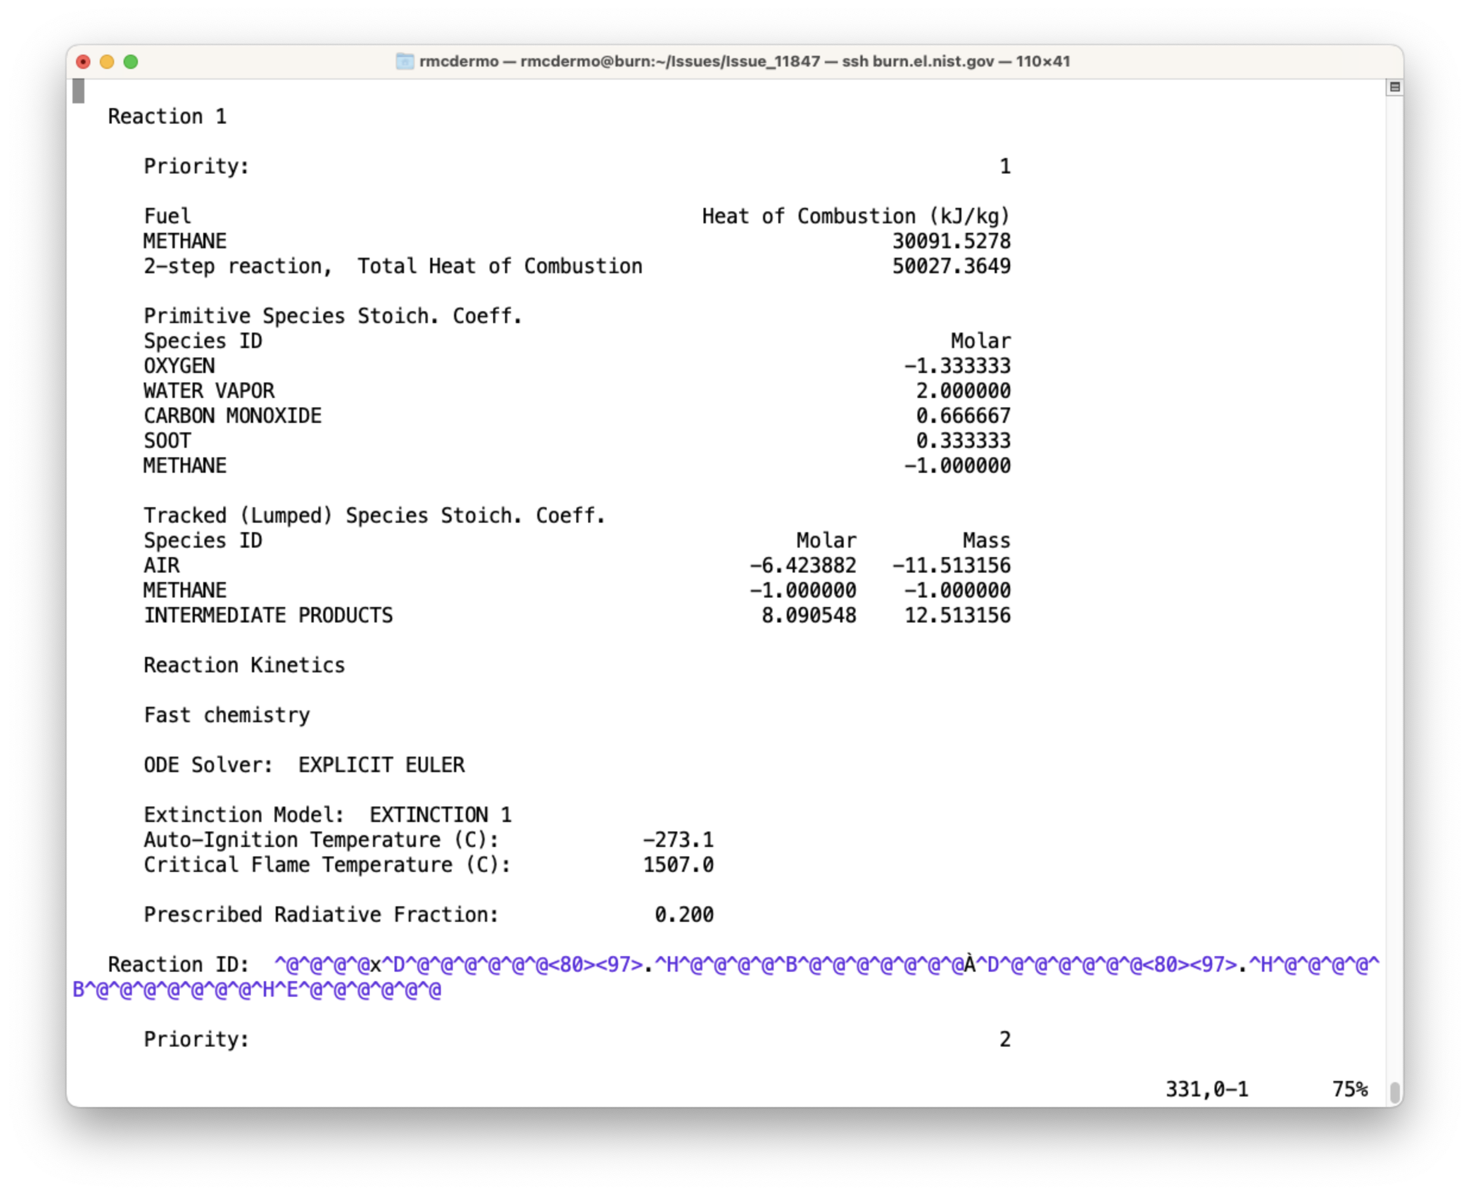Click the block cursor at top left of terminal
The width and height of the screenshot is (1470, 1195).
[78, 91]
